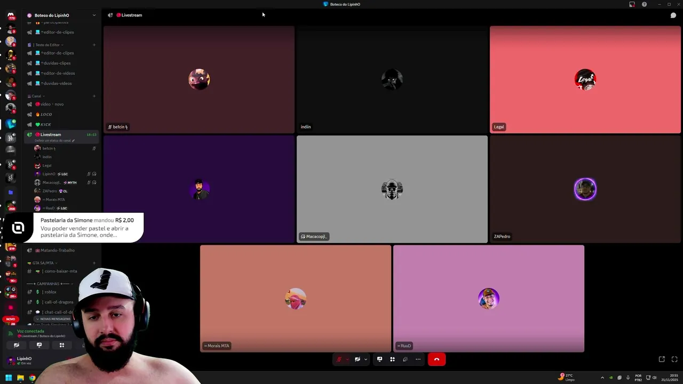Focus ZAPedro video tile
This screenshot has width=683, height=384.
point(585,189)
